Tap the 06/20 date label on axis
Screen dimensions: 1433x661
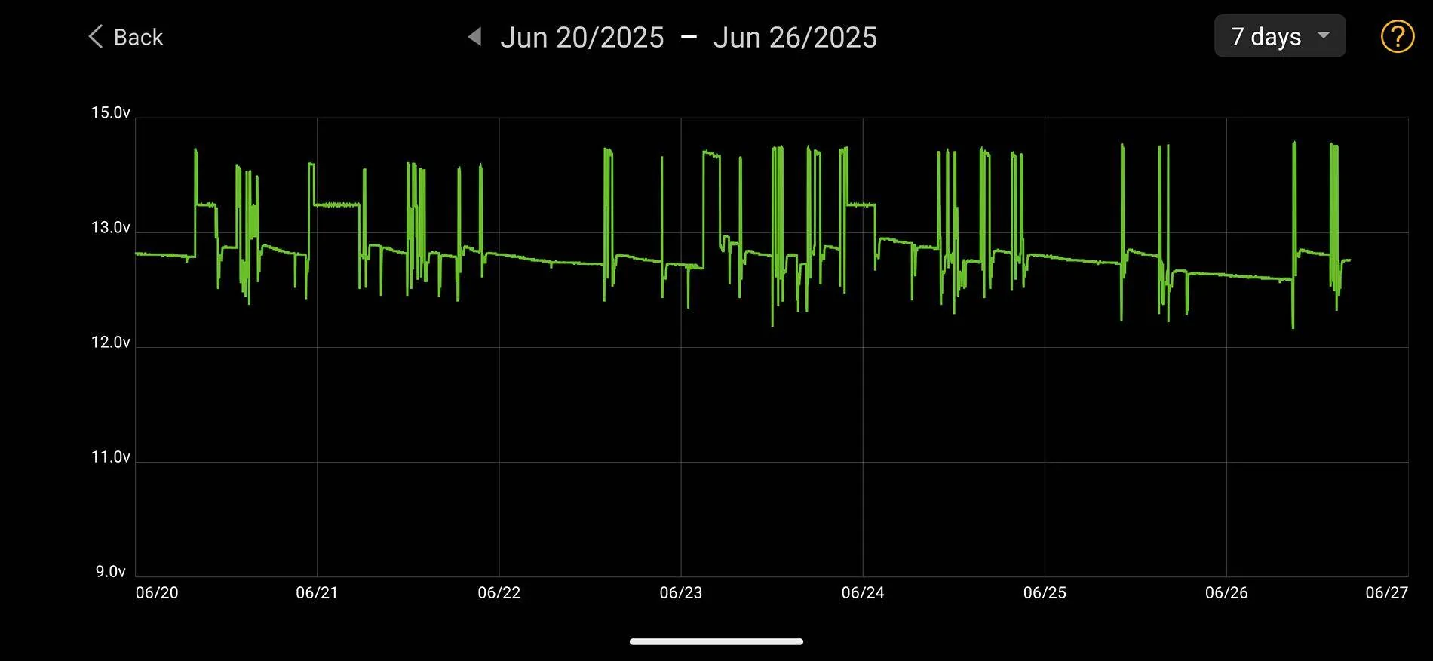click(x=157, y=593)
